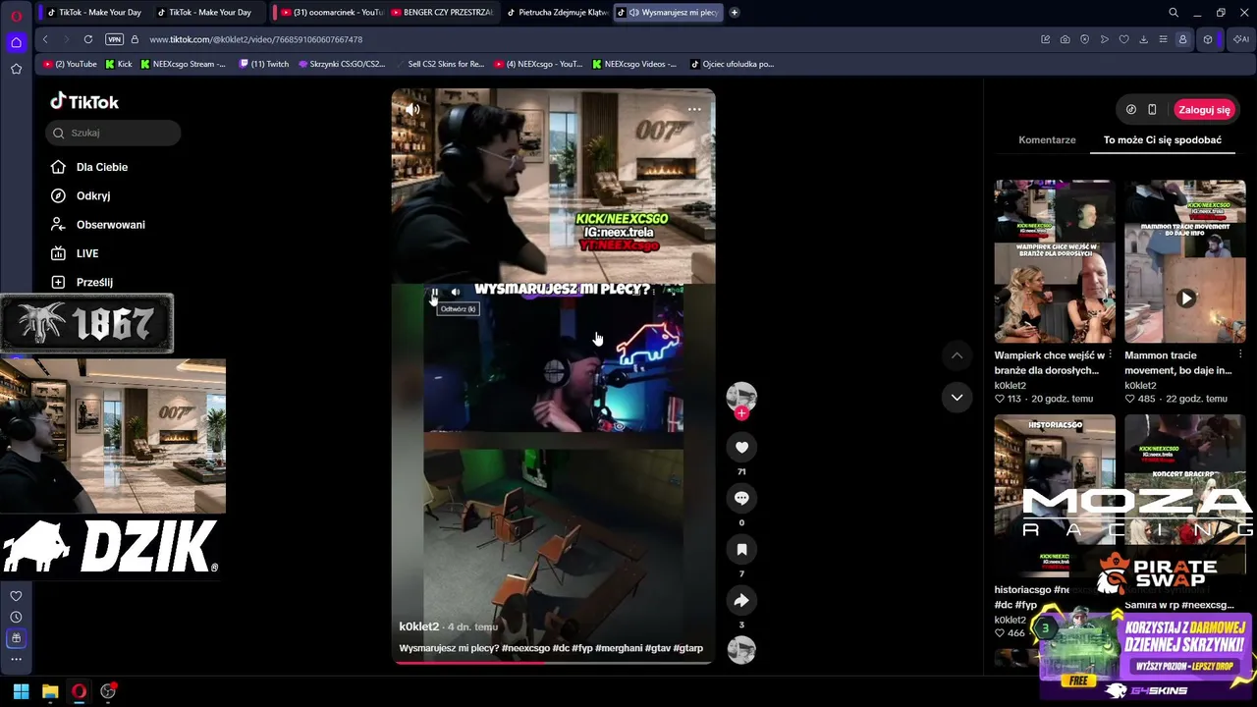Open the Opera Pinboards edit icon
1257x707 pixels.
coord(1046,39)
